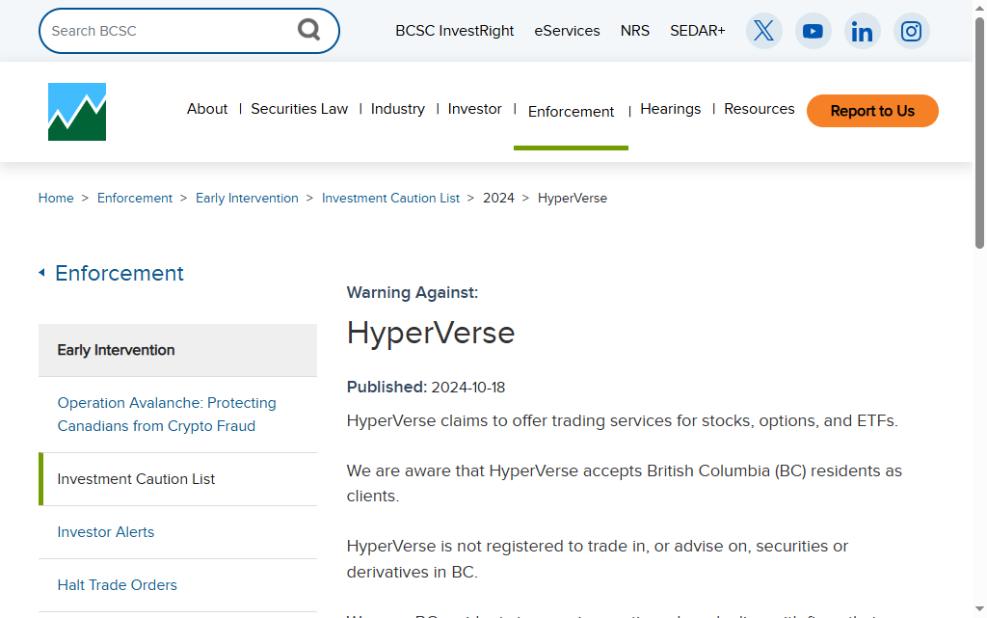Open the About menu
987x618 pixels.
207,109
